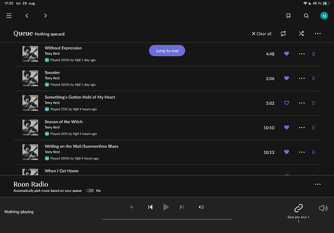Select the Season of the Witch album thumbnail
334x233 pixels.
30,128
